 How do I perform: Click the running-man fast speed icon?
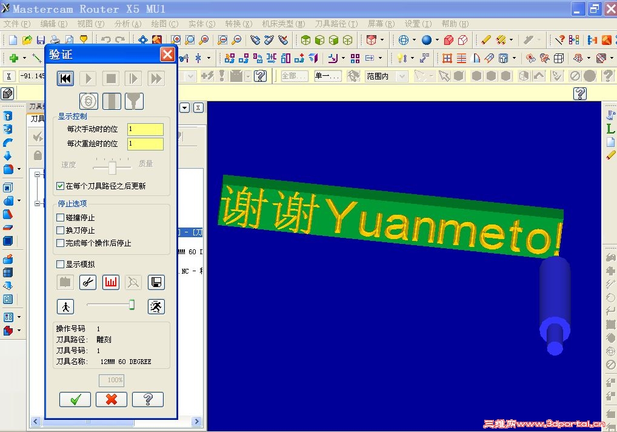click(156, 307)
